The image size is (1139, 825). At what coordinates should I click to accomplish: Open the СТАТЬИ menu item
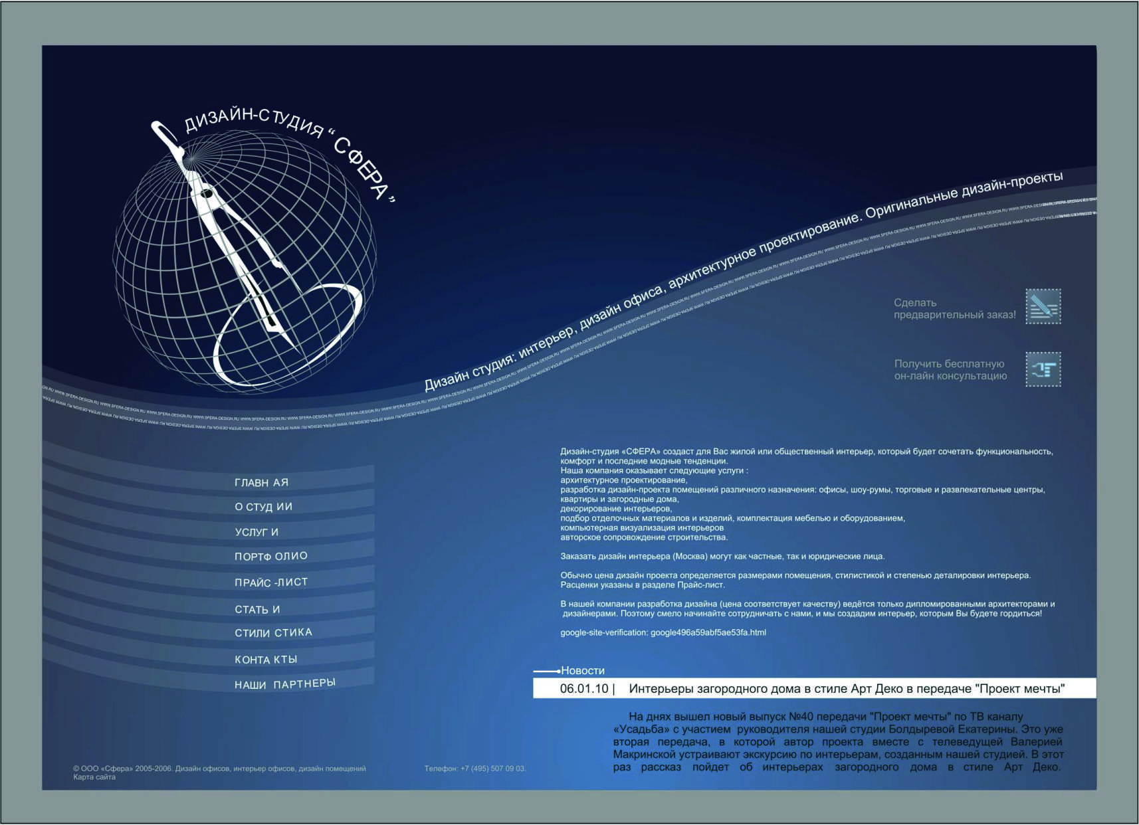257,609
